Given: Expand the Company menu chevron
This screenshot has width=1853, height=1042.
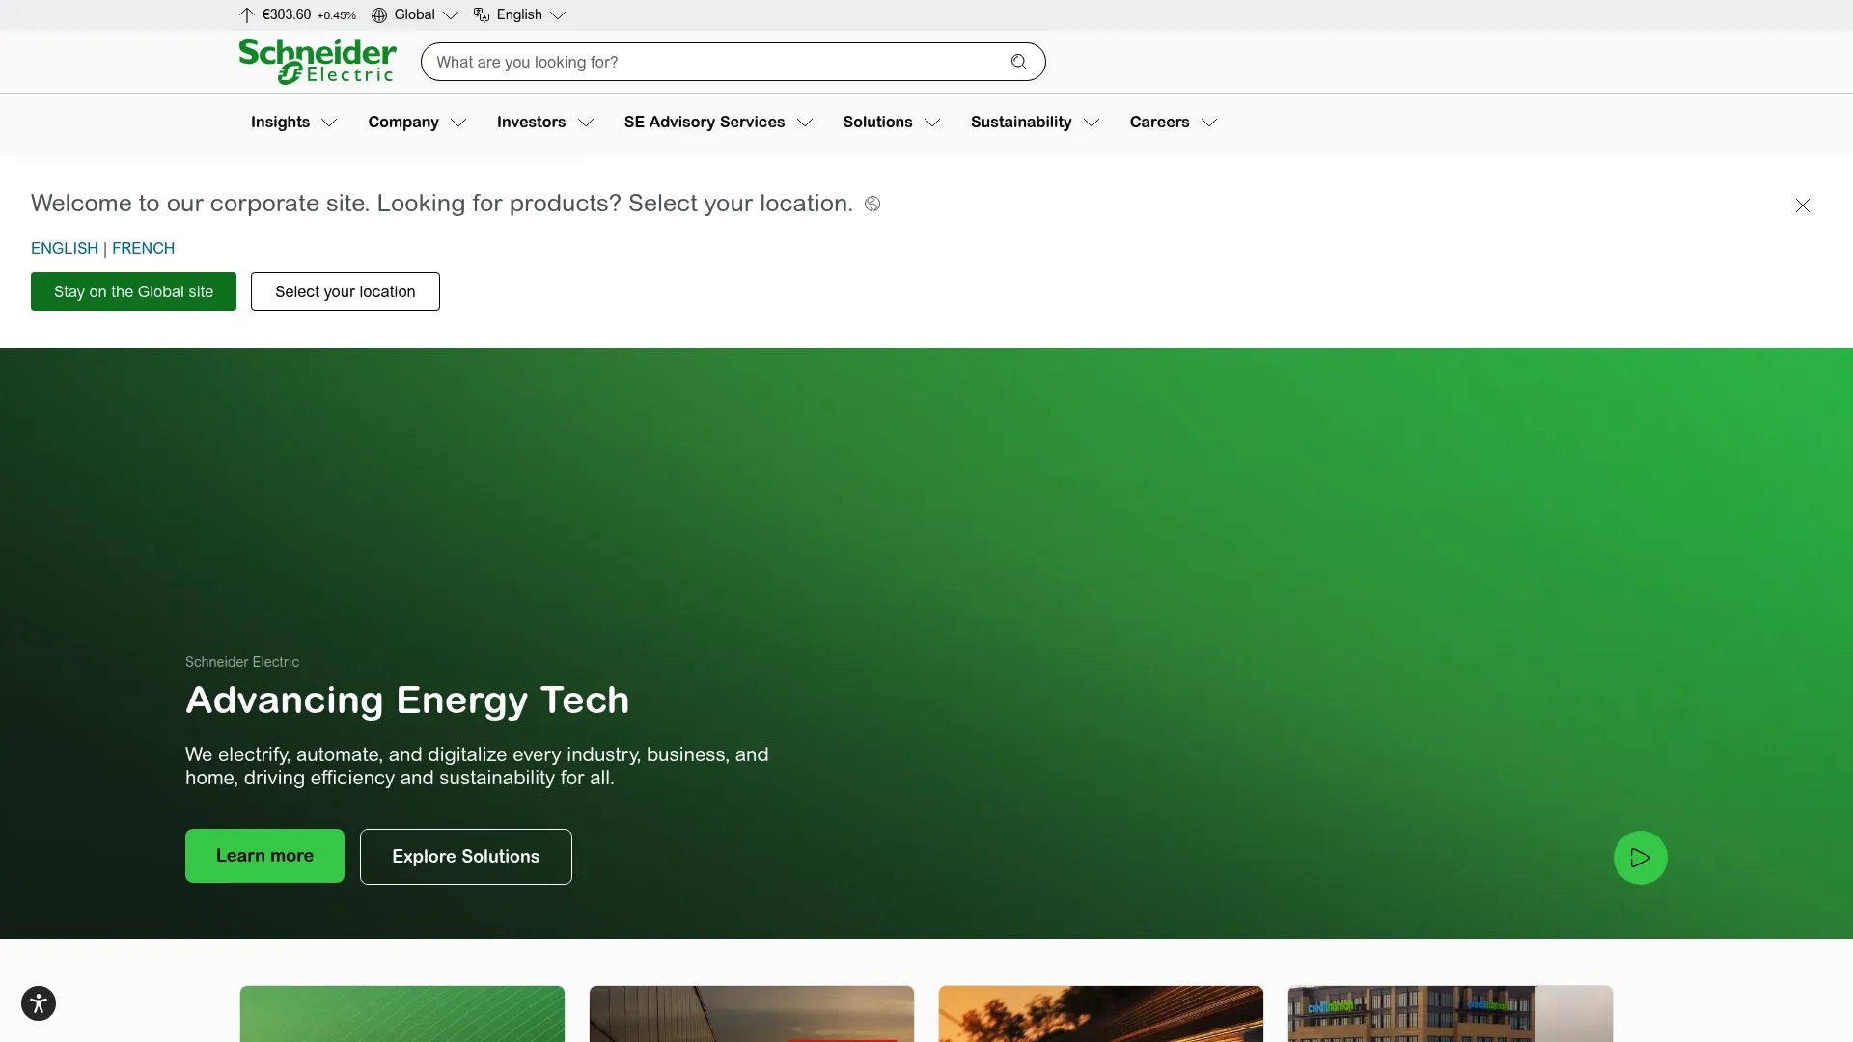Looking at the screenshot, I should point(458,123).
